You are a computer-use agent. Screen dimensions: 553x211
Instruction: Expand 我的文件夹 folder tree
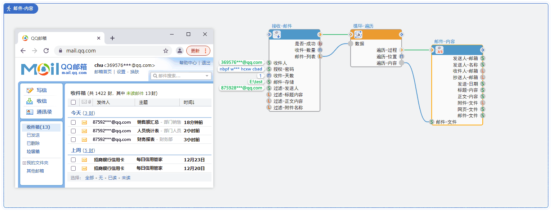pyautogui.click(x=24, y=163)
